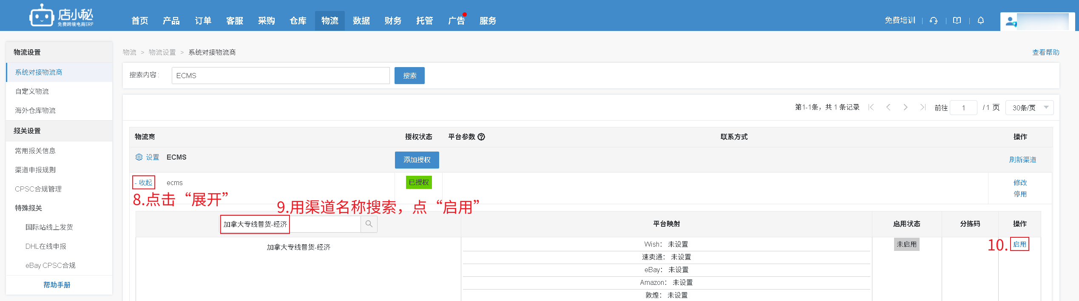Click the 搜索内容 input field

coord(281,76)
